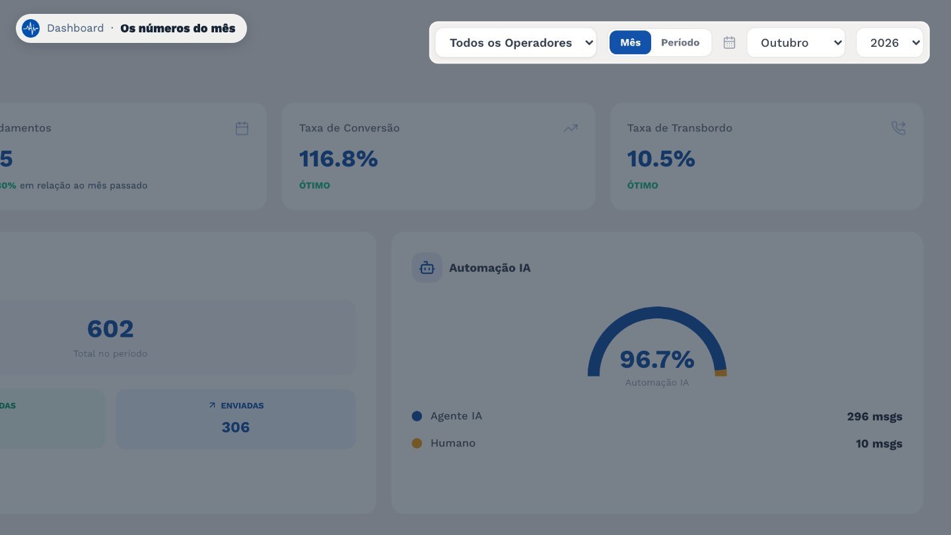Image resolution: width=951 pixels, height=535 pixels.
Task: Open the 2026 year dropdown
Action: point(890,43)
